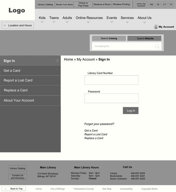Click Reserve a Room button
This screenshot has height=192, width=176.
(102, 4)
